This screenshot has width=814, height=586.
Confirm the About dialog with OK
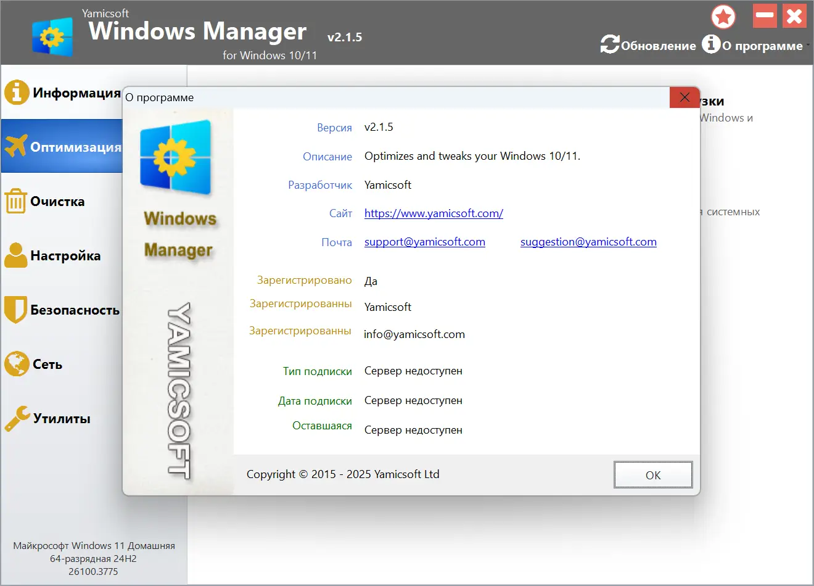pyautogui.click(x=653, y=475)
